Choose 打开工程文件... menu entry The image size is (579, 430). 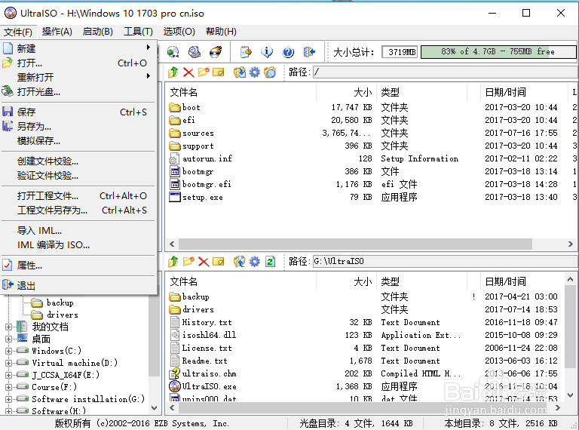78,196
